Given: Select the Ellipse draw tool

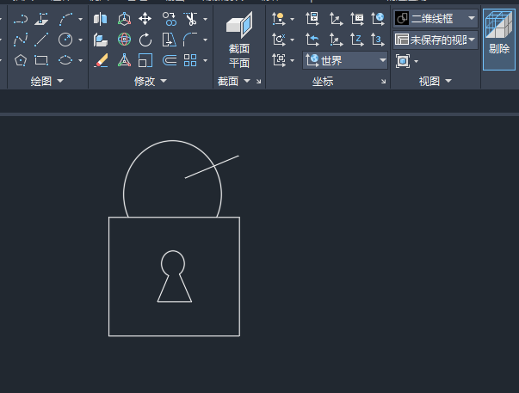Looking at the screenshot, I should 65,60.
